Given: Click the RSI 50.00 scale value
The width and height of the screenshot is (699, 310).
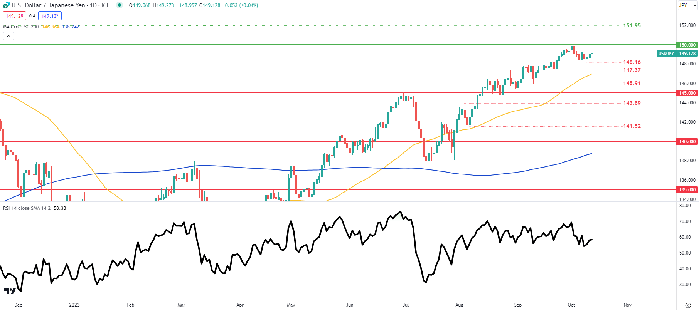Looking at the screenshot, I should (685, 253).
